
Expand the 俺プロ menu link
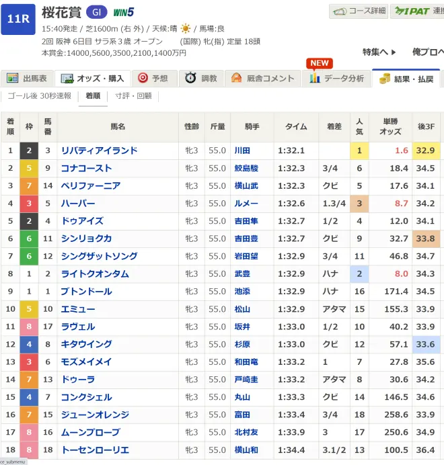(427, 52)
